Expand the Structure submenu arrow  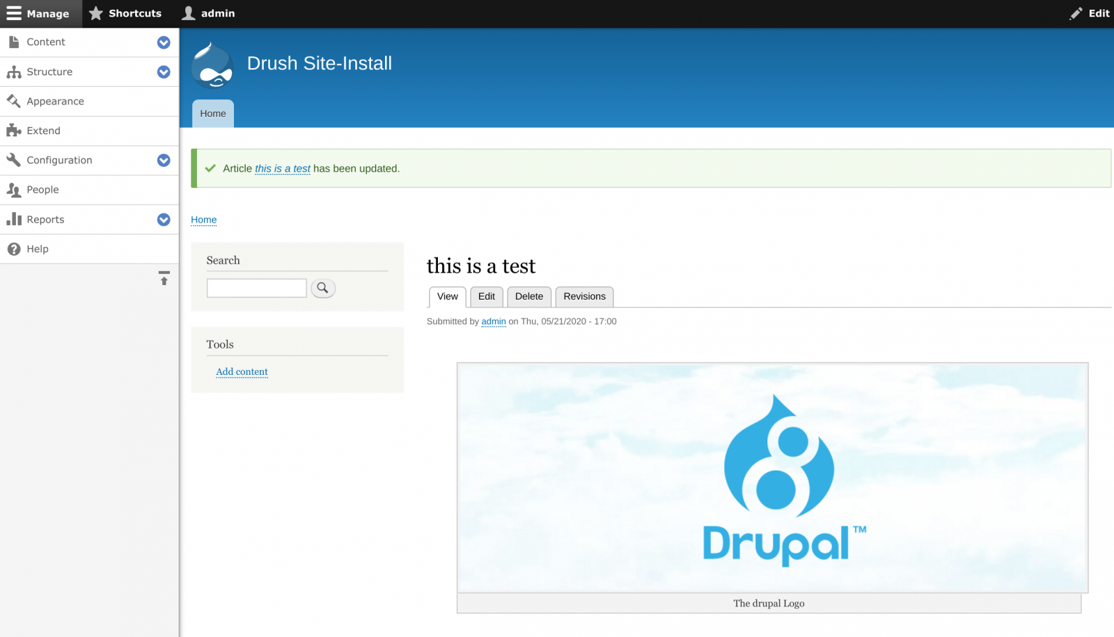(164, 72)
